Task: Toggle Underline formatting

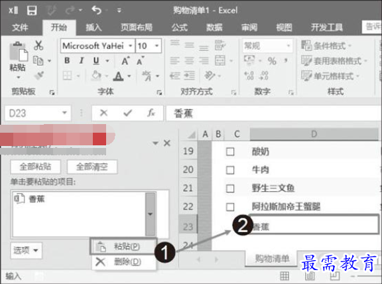Action: pyautogui.click(x=96, y=60)
